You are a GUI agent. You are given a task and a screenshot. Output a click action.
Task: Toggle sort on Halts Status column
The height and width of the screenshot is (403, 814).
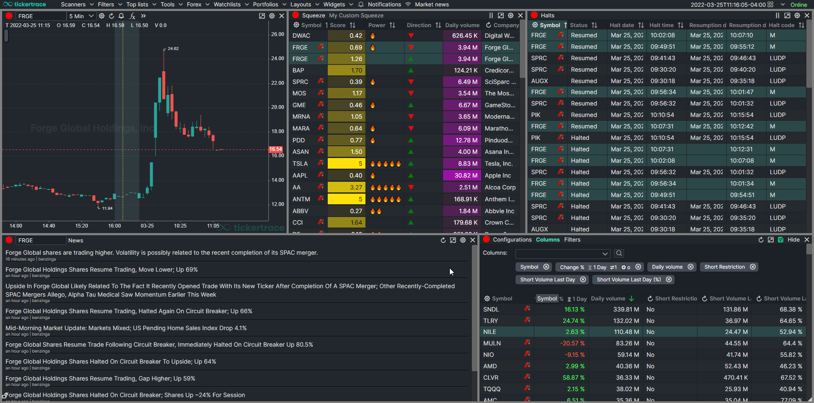[x=594, y=25]
